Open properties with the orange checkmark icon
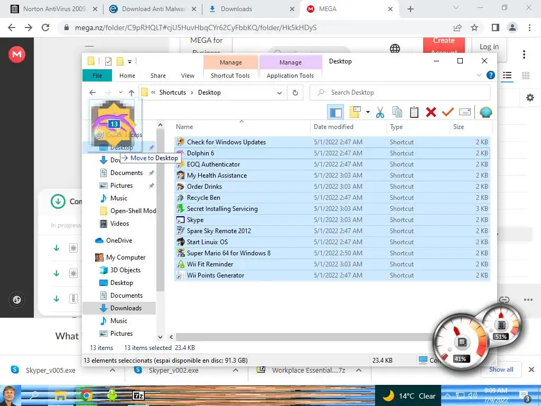The width and height of the screenshot is (541, 406). [x=448, y=112]
